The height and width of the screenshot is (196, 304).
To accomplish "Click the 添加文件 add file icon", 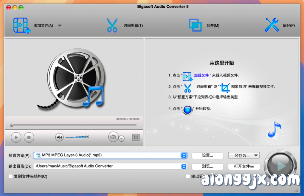I will click(x=21, y=25).
